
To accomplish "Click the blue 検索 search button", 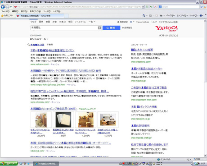I will 111,28.
